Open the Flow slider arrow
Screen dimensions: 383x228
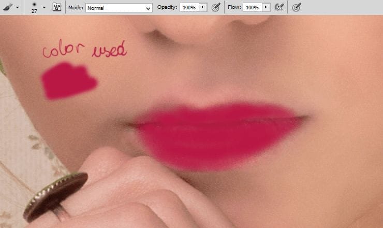pos(266,8)
